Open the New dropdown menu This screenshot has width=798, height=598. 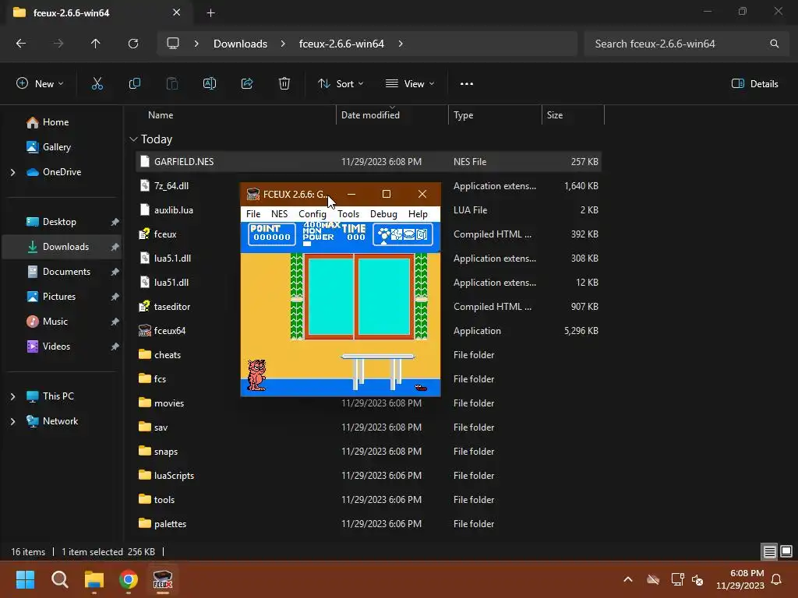click(x=40, y=84)
